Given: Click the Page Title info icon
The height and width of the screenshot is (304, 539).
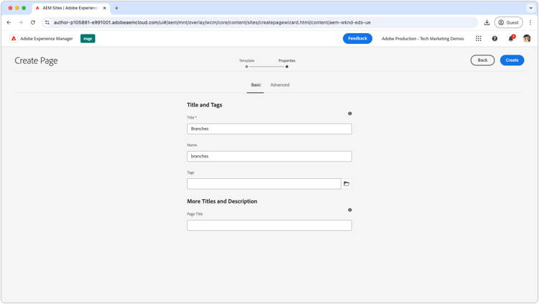Looking at the screenshot, I should 349,210.
